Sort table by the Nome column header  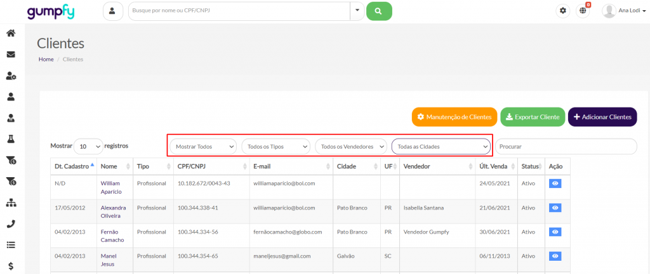coord(114,166)
